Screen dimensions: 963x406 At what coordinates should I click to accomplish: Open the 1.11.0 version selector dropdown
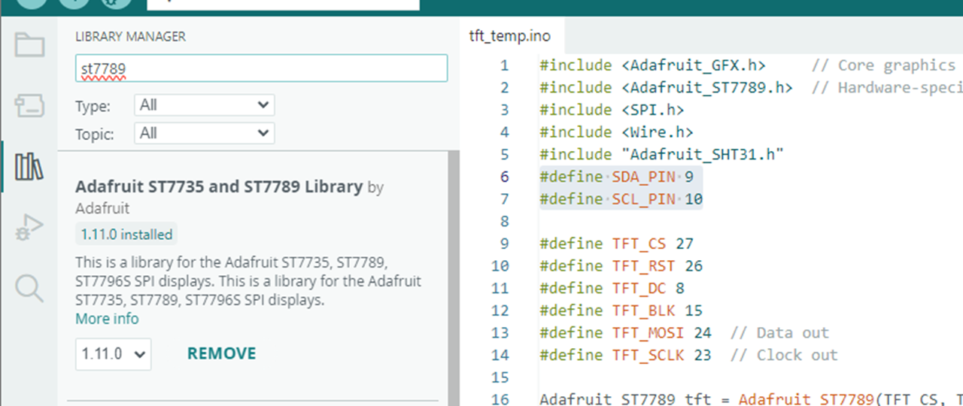coord(113,353)
